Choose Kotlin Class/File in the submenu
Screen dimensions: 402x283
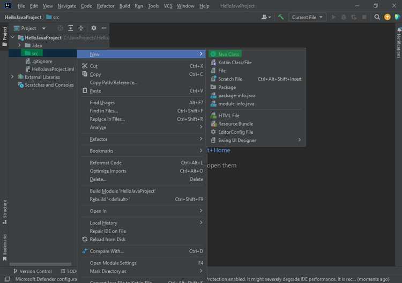coord(235,63)
